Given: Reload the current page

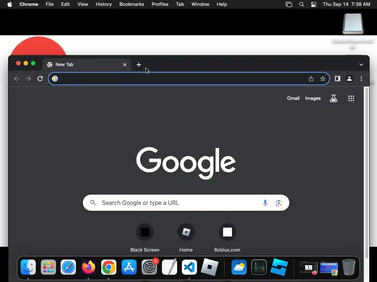Looking at the screenshot, I should [x=40, y=79].
